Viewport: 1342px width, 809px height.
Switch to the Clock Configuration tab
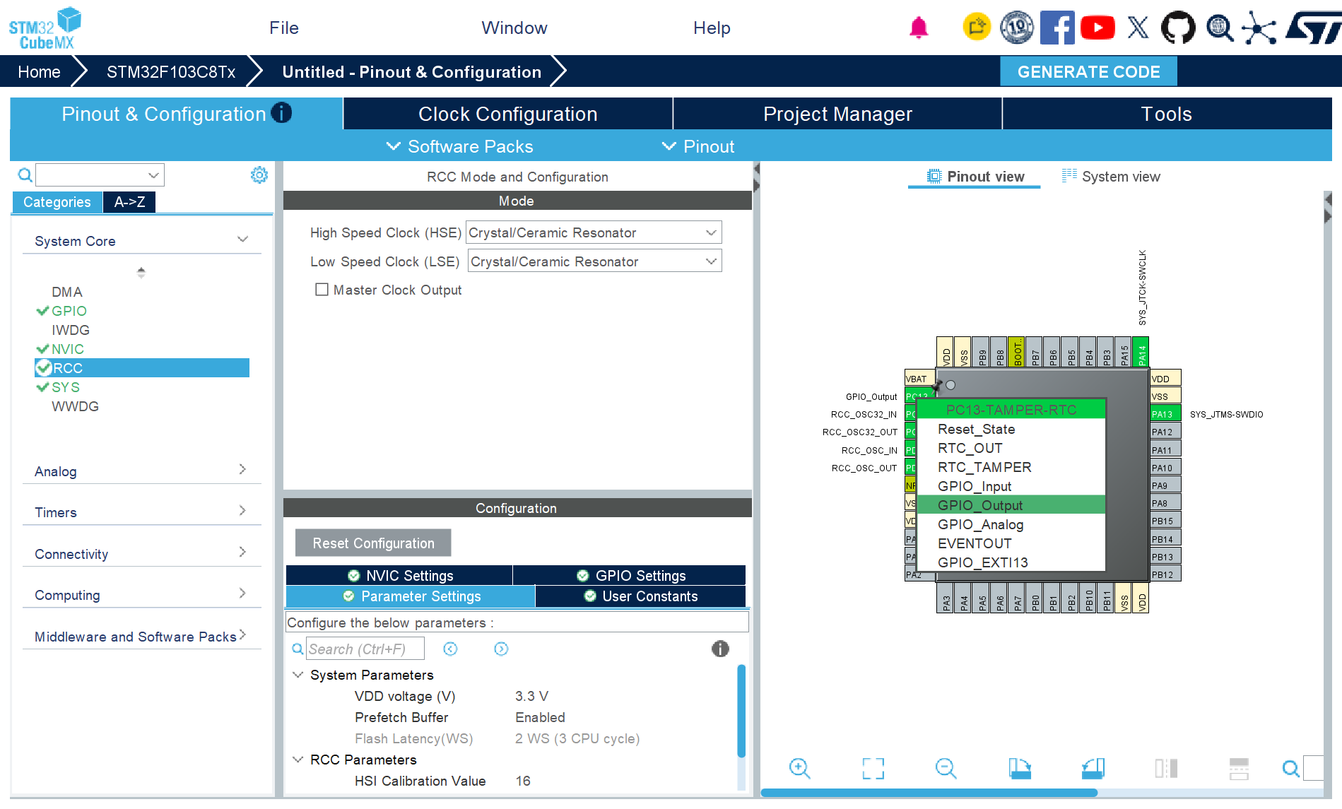coord(508,114)
